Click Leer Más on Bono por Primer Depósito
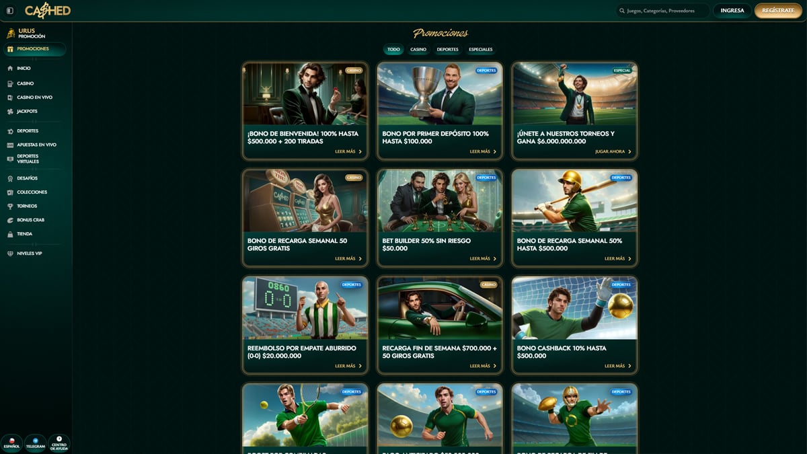The height and width of the screenshot is (454, 807). click(x=483, y=151)
